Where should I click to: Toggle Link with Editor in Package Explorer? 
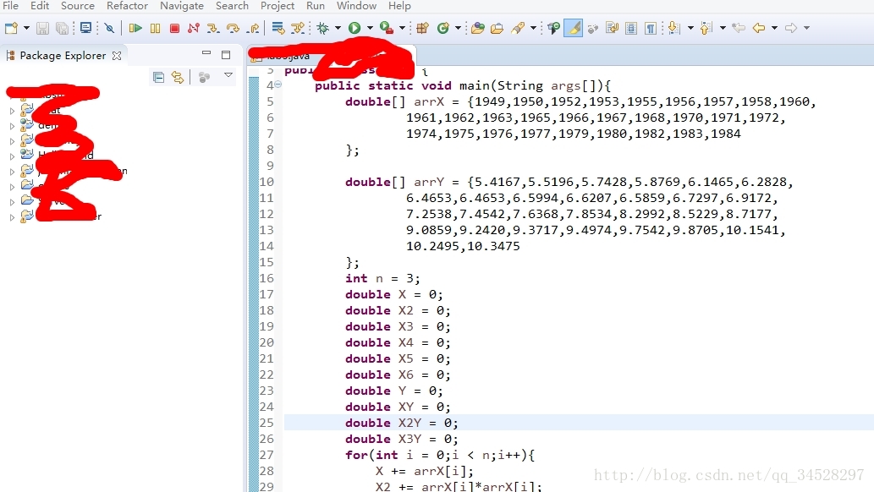point(178,77)
